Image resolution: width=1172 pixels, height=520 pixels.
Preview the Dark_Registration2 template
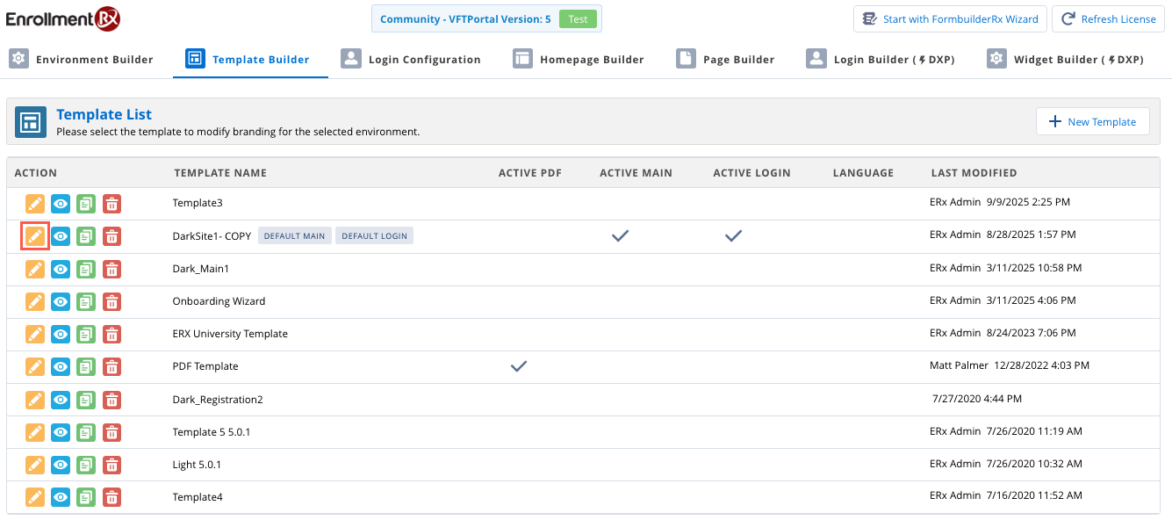[60, 400]
